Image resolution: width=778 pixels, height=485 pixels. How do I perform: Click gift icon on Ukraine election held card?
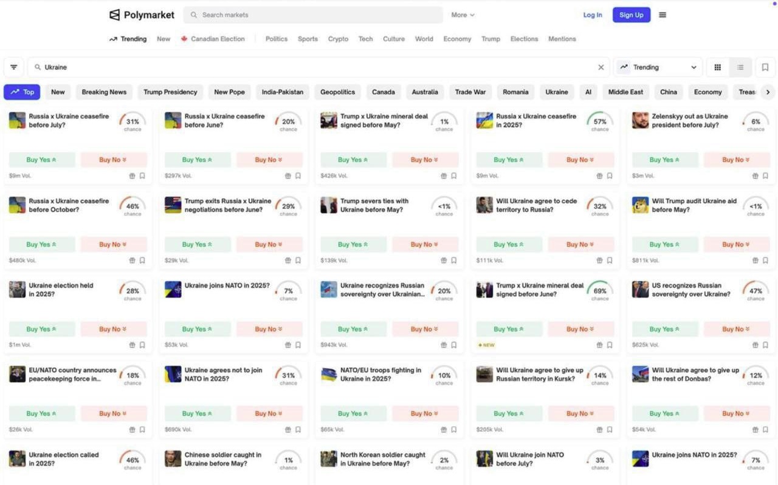point(132,345)
